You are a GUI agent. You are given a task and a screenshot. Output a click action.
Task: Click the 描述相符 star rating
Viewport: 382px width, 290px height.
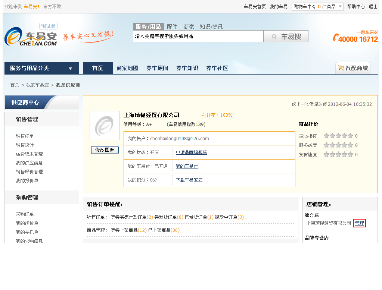point(338,136)
